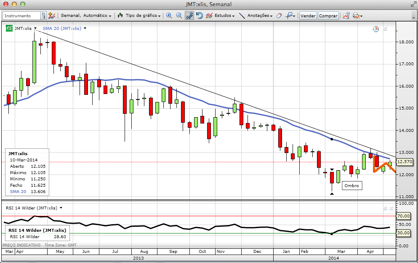The height and width of the screenshot is (263, 418).
Task: Click the lower arrow marker below the low candle
Action: coord(332,193)
